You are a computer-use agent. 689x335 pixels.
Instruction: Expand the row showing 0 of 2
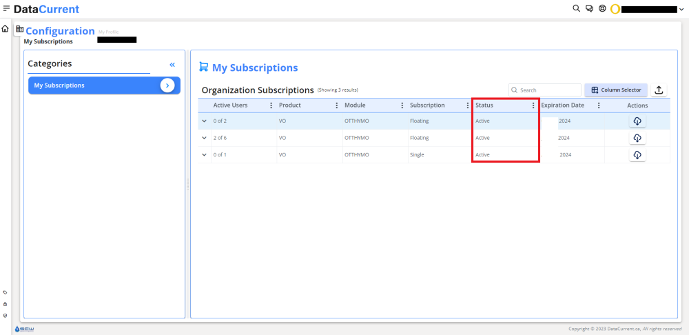(x=204, y=121)
